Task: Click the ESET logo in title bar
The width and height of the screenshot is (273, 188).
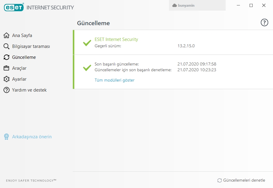Action: (14, 7)
